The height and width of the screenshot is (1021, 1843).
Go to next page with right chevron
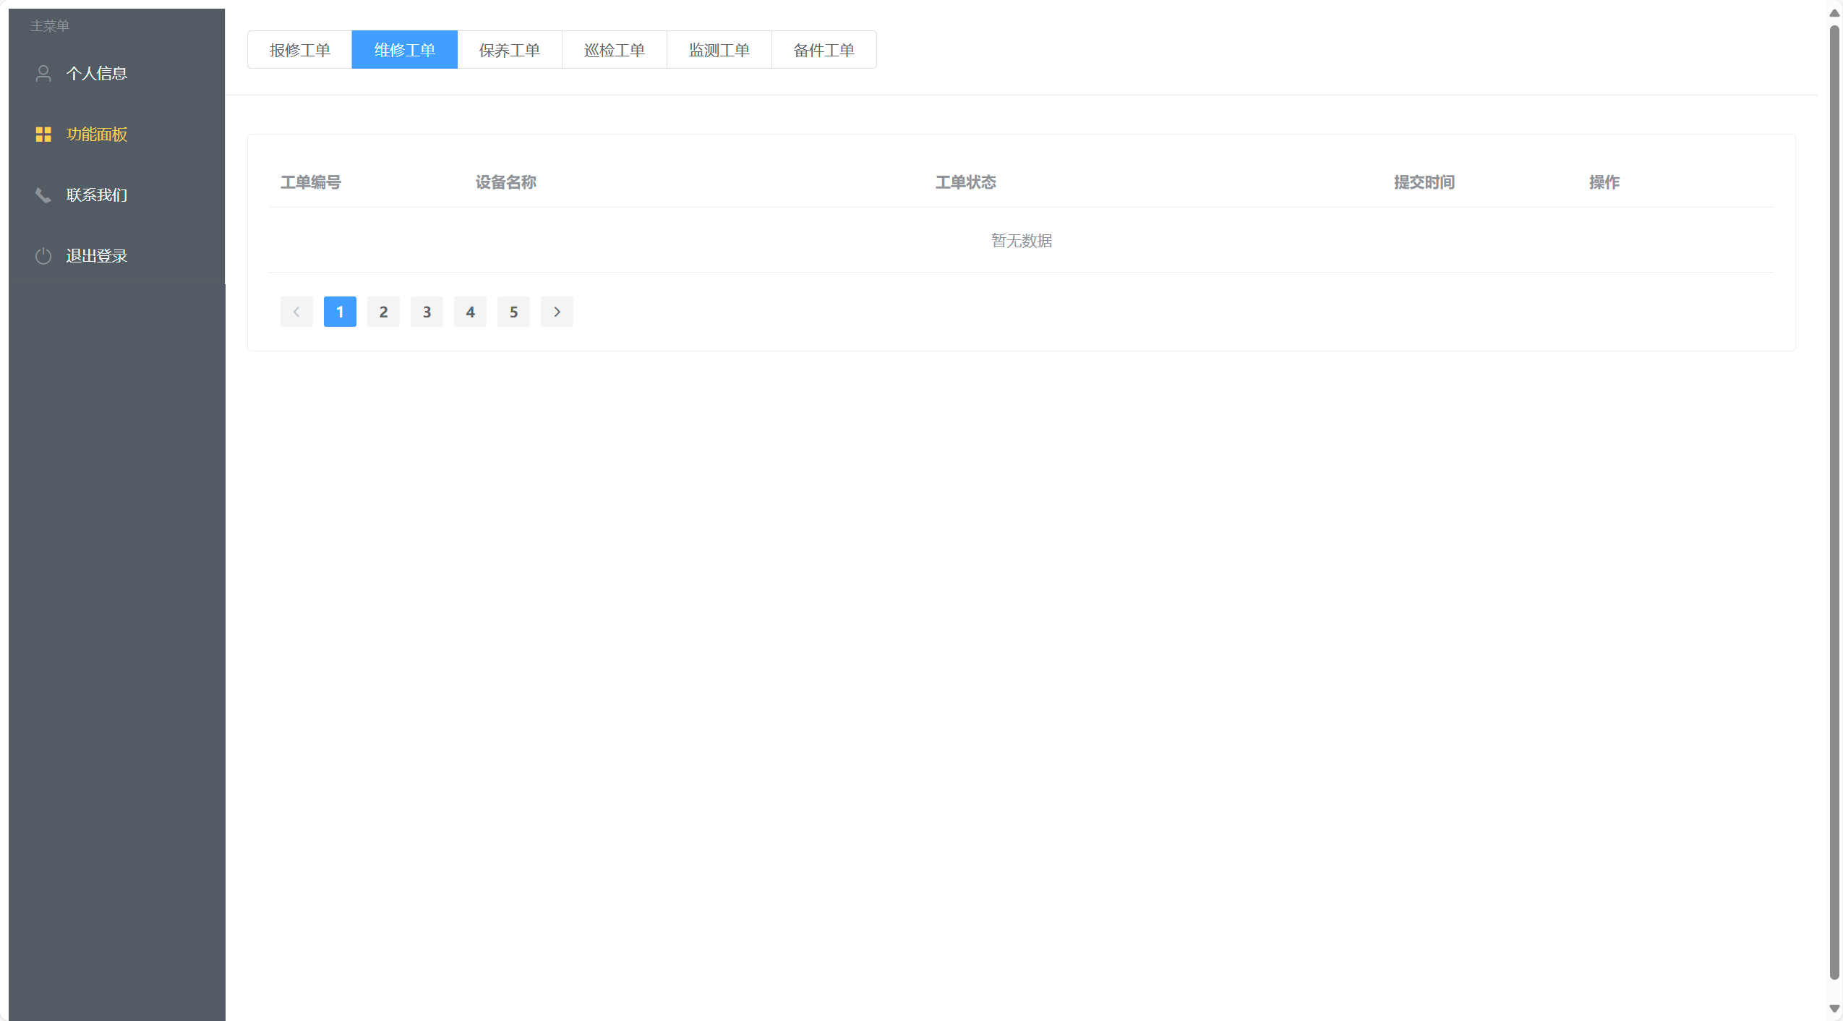pos(557,312)
